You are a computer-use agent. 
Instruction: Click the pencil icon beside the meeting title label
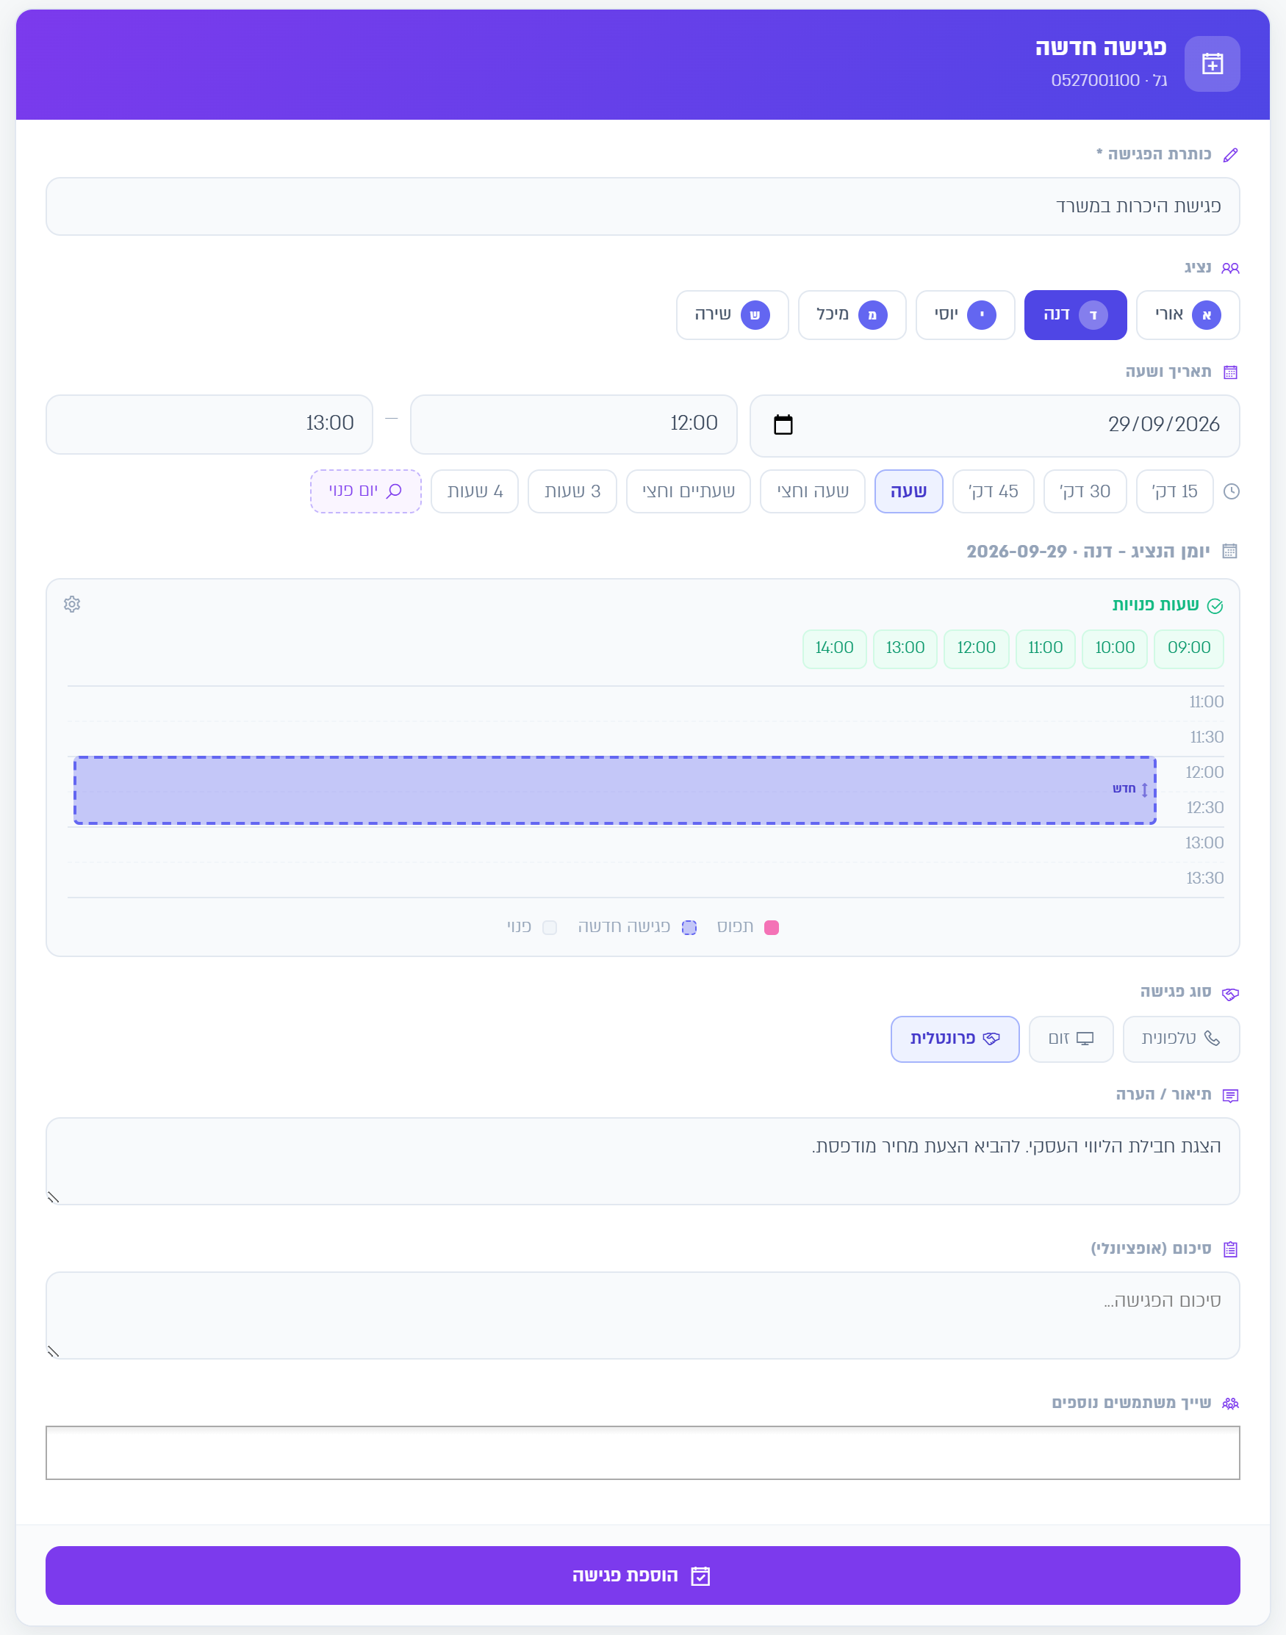1230,155
